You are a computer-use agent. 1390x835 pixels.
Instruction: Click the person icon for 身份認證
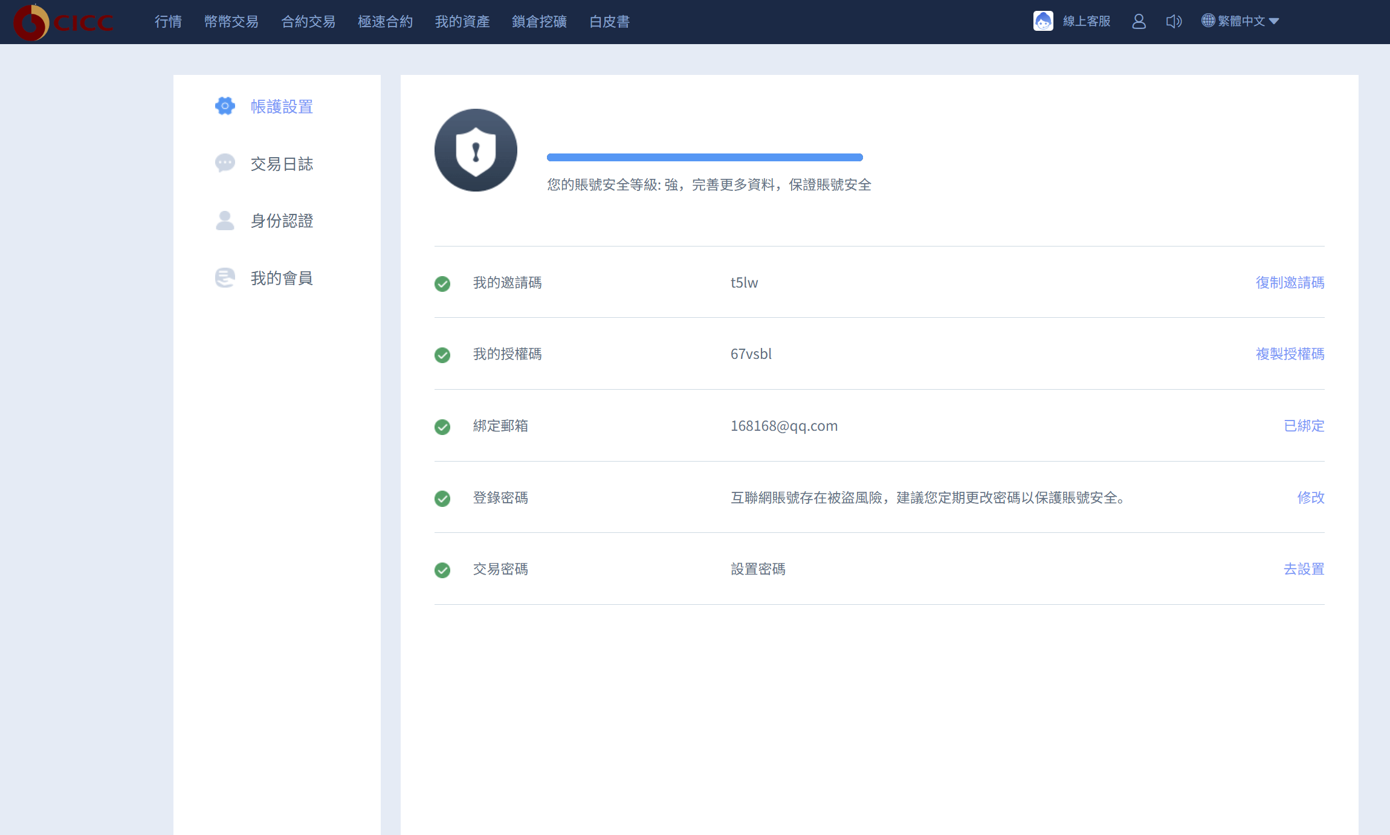[225, 221]
